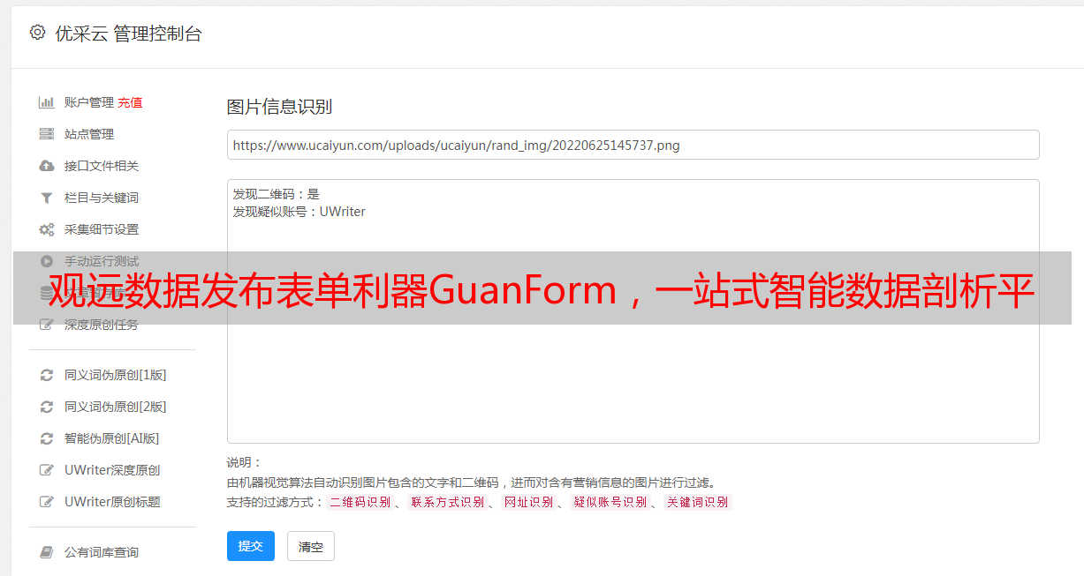This screenshot has width=1084, height=576.
Task: Click the blue 提交 submit button
Action: click(x=251, y=546)
